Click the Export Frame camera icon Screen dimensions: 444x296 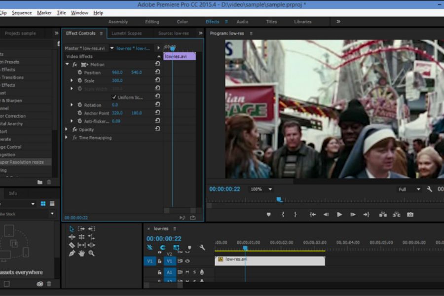click(410, 214)
